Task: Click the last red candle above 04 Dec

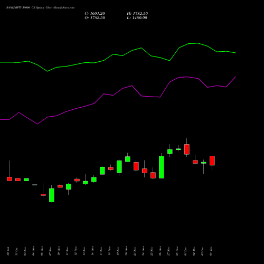Action: click(212, 161)
